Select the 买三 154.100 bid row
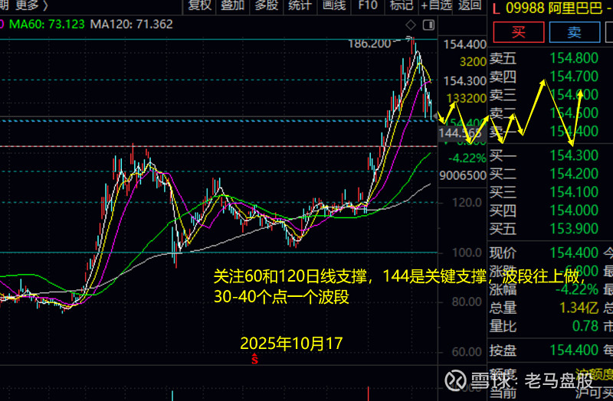Screen dimensions: 613x401 pos(544,192)
